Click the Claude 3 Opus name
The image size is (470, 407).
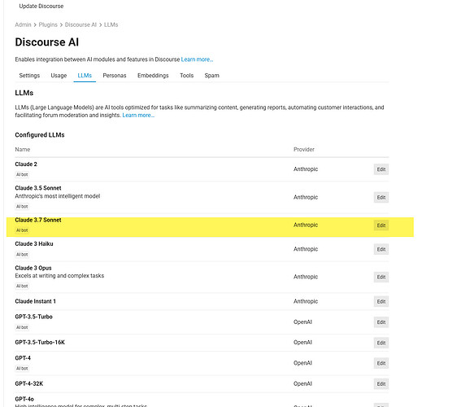pyautogui.click(x=33, y=268)
